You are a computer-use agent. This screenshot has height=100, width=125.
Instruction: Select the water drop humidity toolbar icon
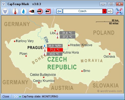(x=24, y=11)
